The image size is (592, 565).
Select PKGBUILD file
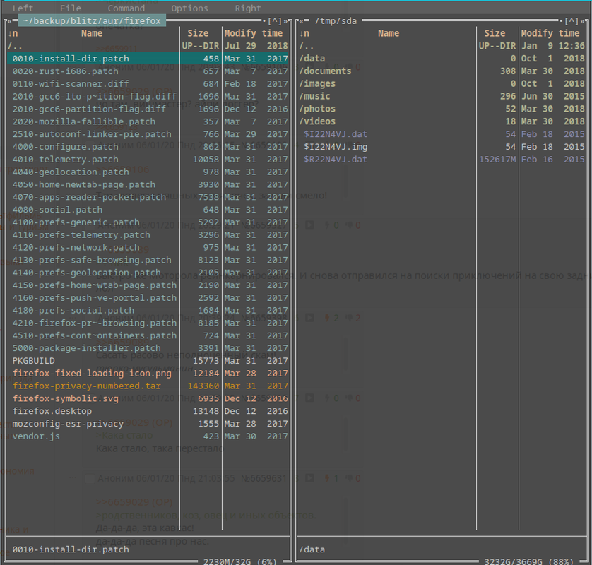click(148, 360)
